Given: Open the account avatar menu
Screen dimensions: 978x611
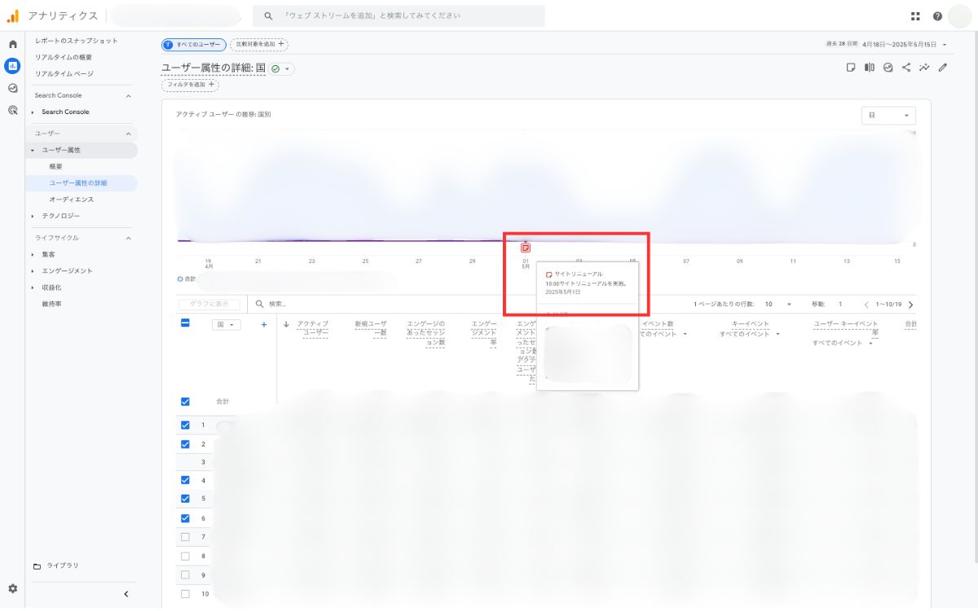Looking at the screenshot, I should [960, 15].
